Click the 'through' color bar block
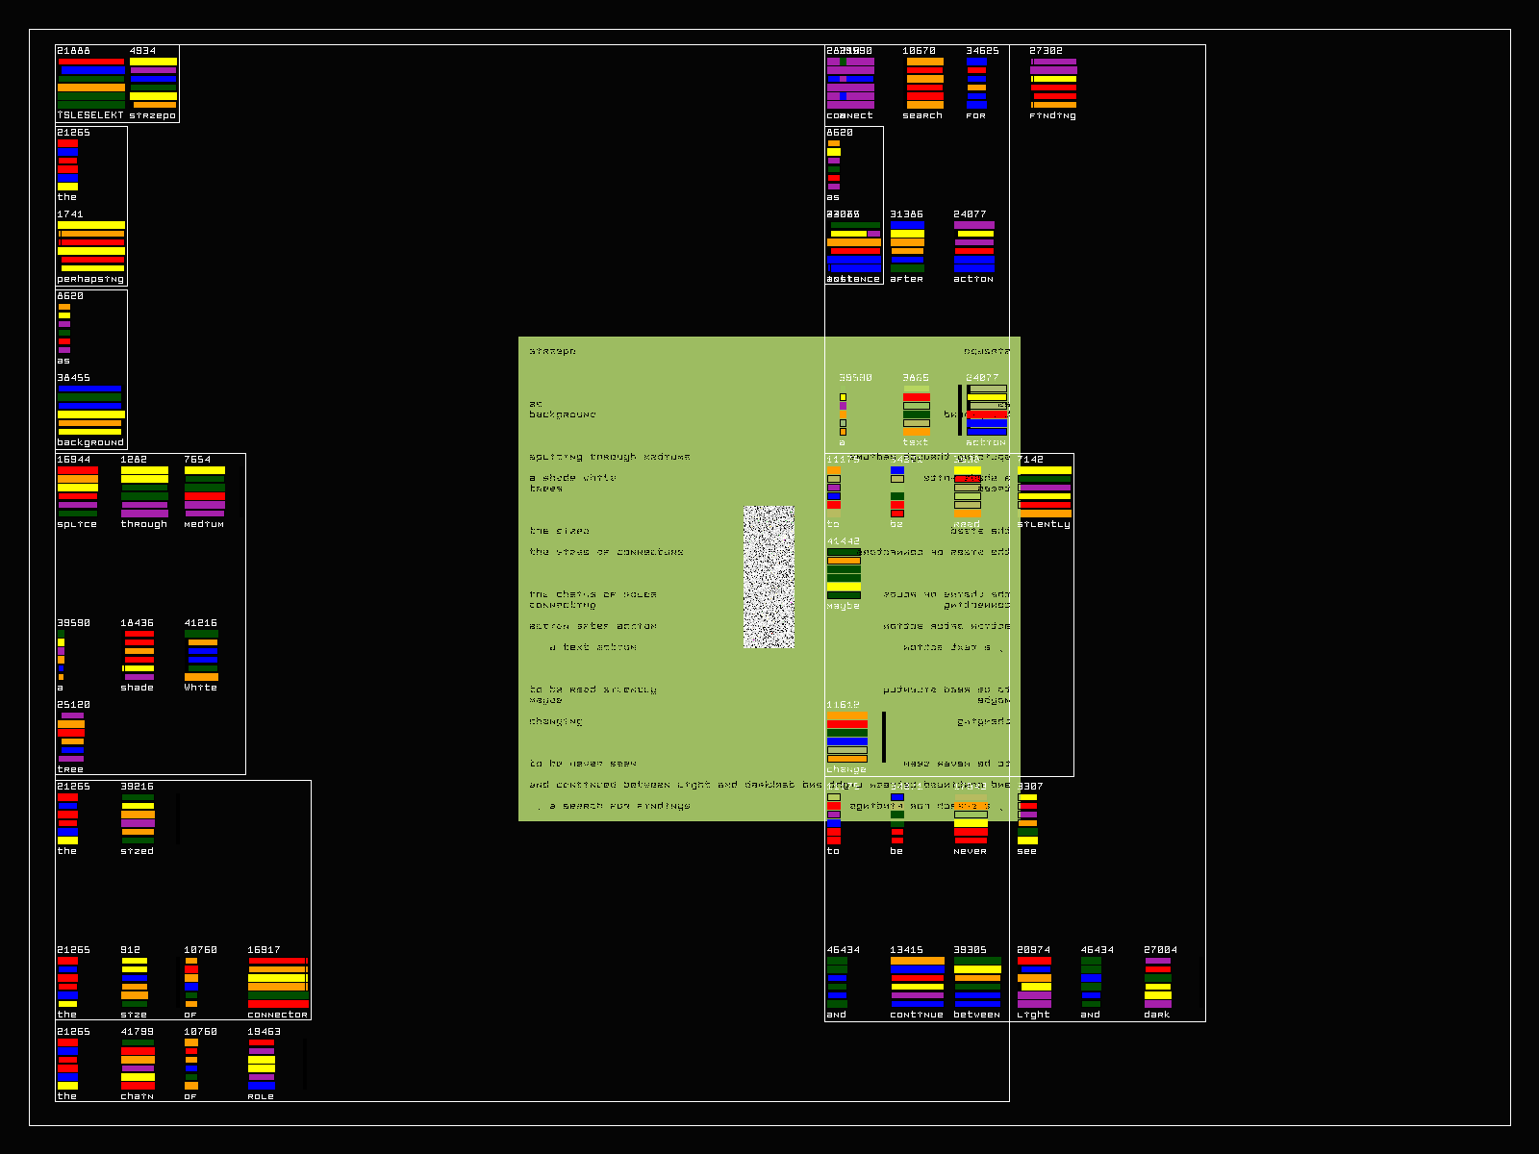Image resolution: width=1539 pixels, height=1154 pixels. click(x=144, y=491)
